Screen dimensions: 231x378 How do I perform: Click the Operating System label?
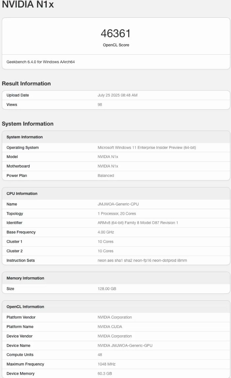pyautogui.click(x=23, y=148)
